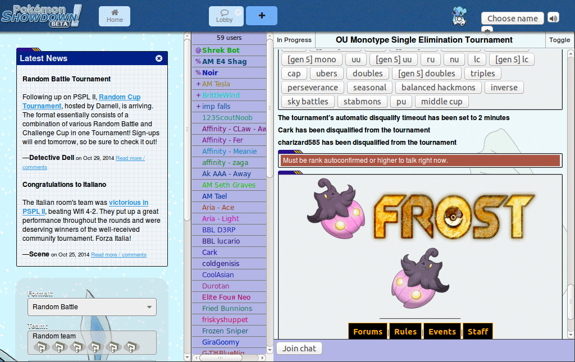
Task: Click the ubers format button
Action: (326, 74)
